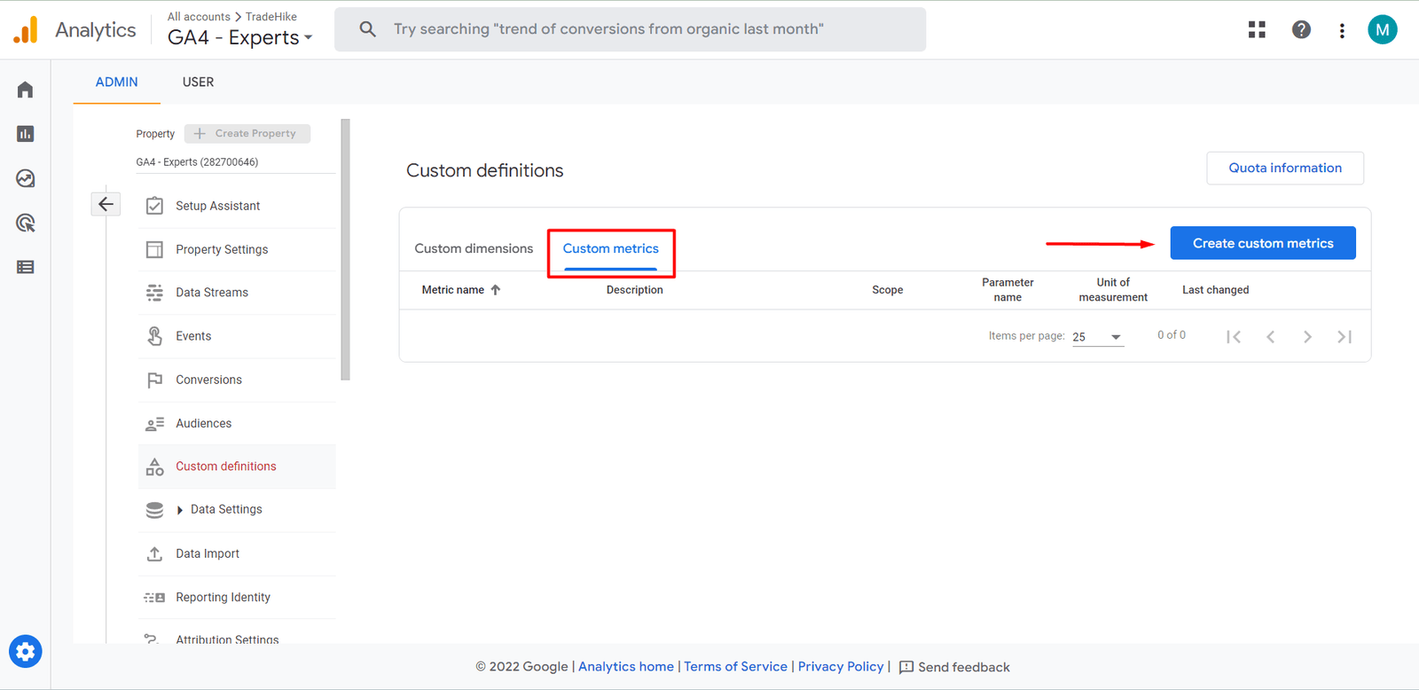The image size is (1419, 690).
Task: Open the three-dot more options menu
Action: (x=1342, y=30)
